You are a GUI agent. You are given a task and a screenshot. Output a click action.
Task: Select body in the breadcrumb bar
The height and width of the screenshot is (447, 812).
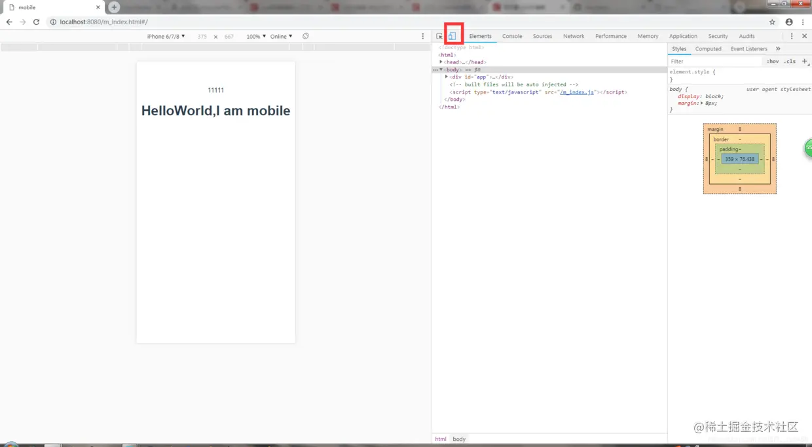click(x=459, y=439)
